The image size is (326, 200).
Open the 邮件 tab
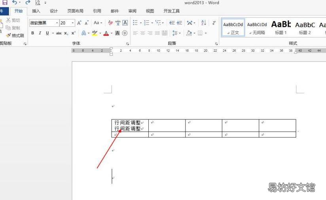[x=115, y=11]
